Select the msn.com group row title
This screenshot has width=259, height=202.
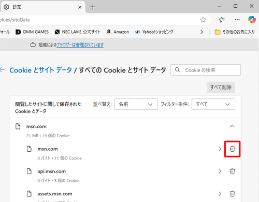coord(36,126)
